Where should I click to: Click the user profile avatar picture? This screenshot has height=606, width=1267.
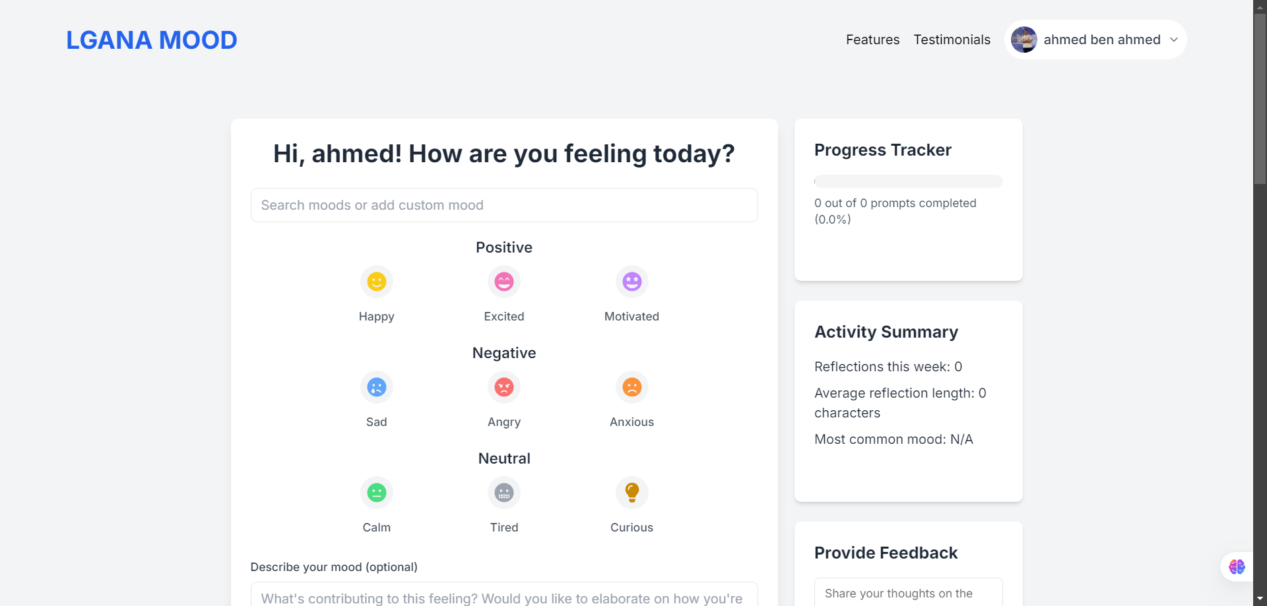(x=1024, y=40)
